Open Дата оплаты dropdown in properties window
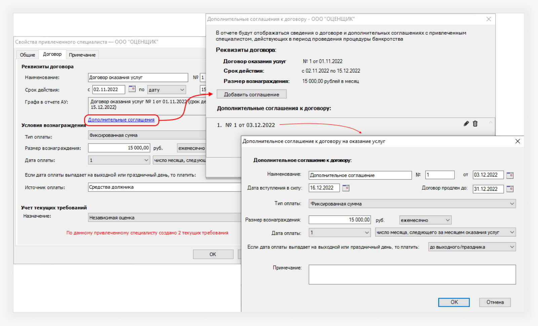Viewport: 538px width, 326px height. [119, 160]
